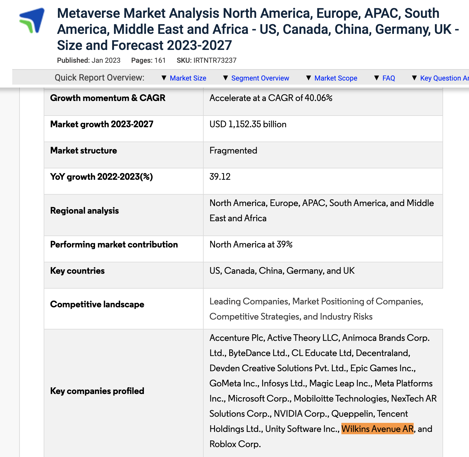Click 'Devden Creative Solutions Pvt. Ltd.' company name
The width and height of the screenshot is (469, 457).
278,368
